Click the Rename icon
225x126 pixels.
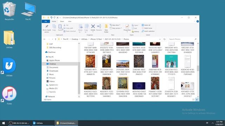click(99, 26)
